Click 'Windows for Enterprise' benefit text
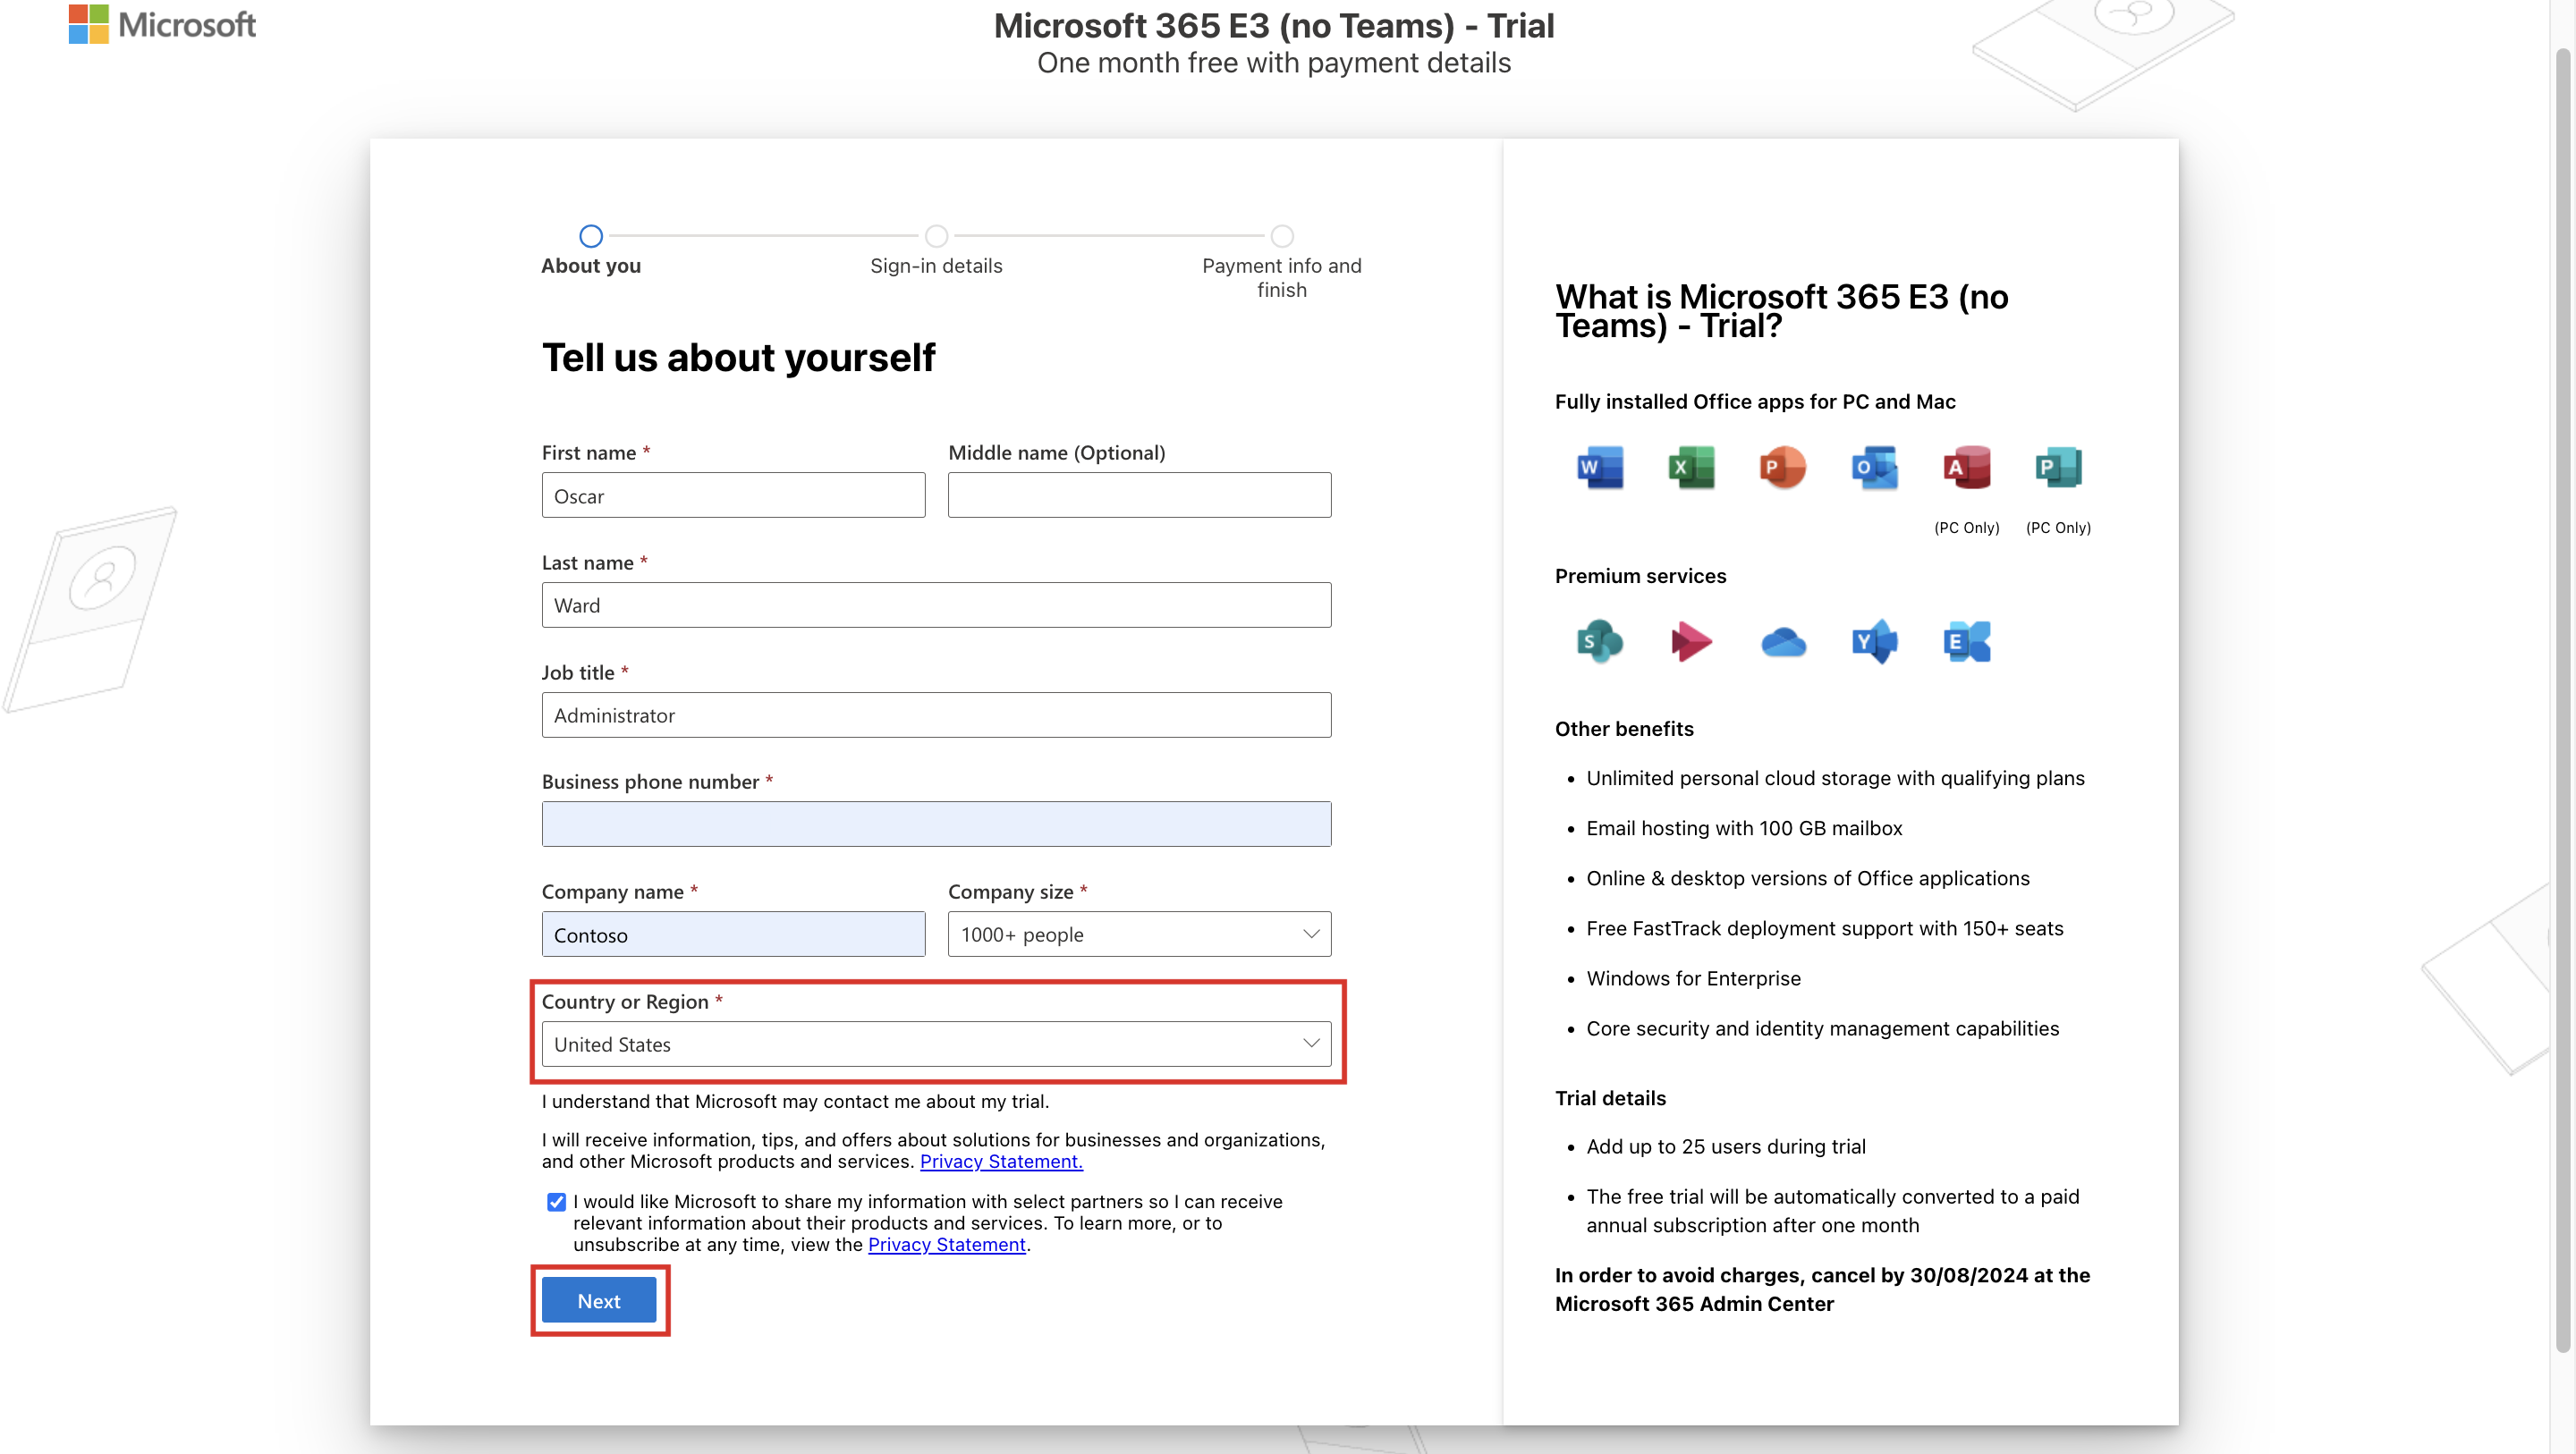This screenshot has height=1454, width=2576. 1693,978
